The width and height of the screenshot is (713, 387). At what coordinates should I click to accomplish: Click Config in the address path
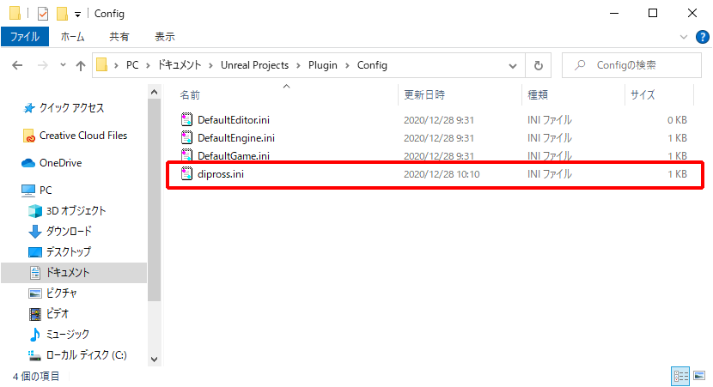pos(372,65)
